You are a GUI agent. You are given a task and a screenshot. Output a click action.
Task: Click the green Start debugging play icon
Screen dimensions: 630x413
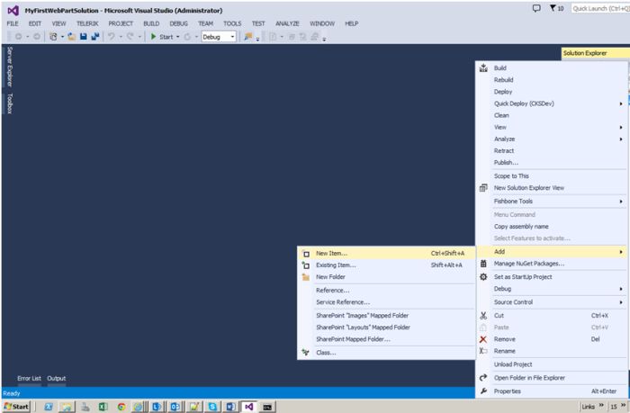[154, 37]
